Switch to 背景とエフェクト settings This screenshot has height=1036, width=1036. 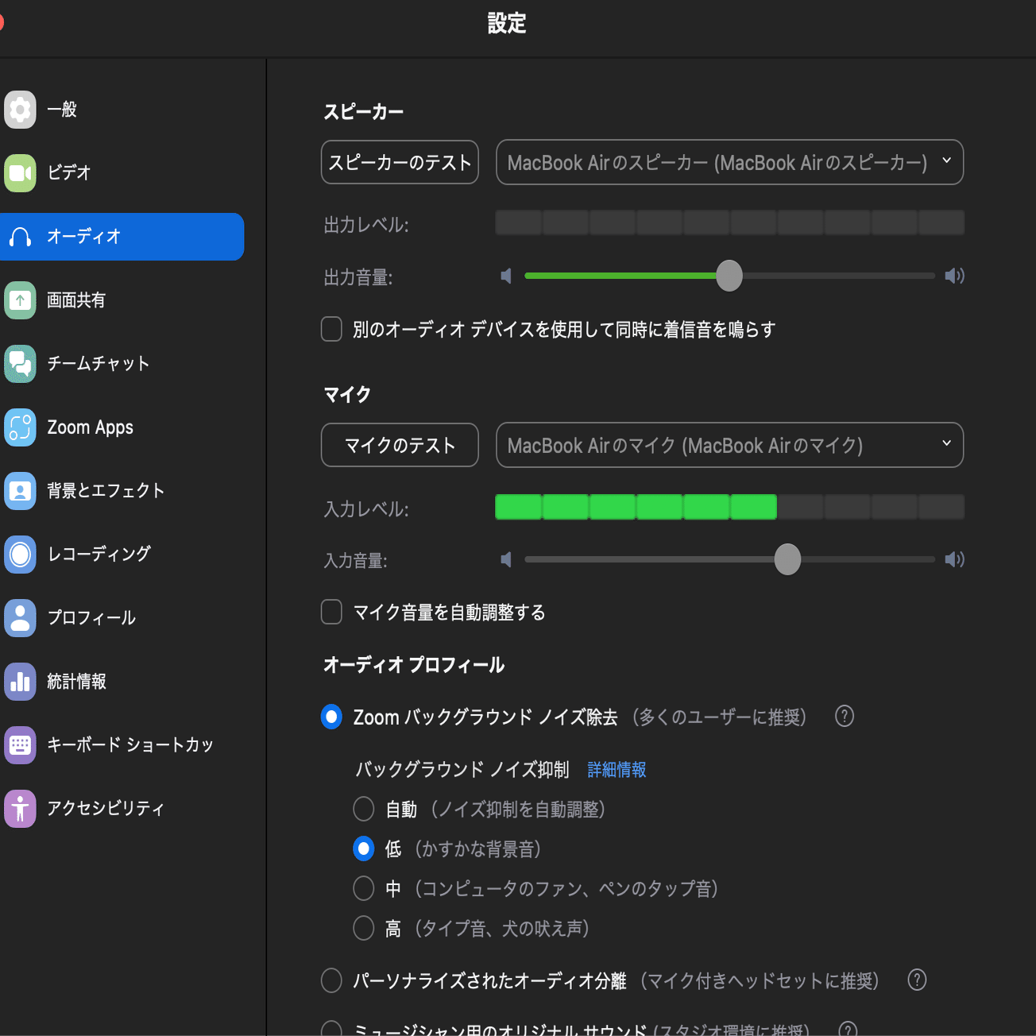point(122,491)
